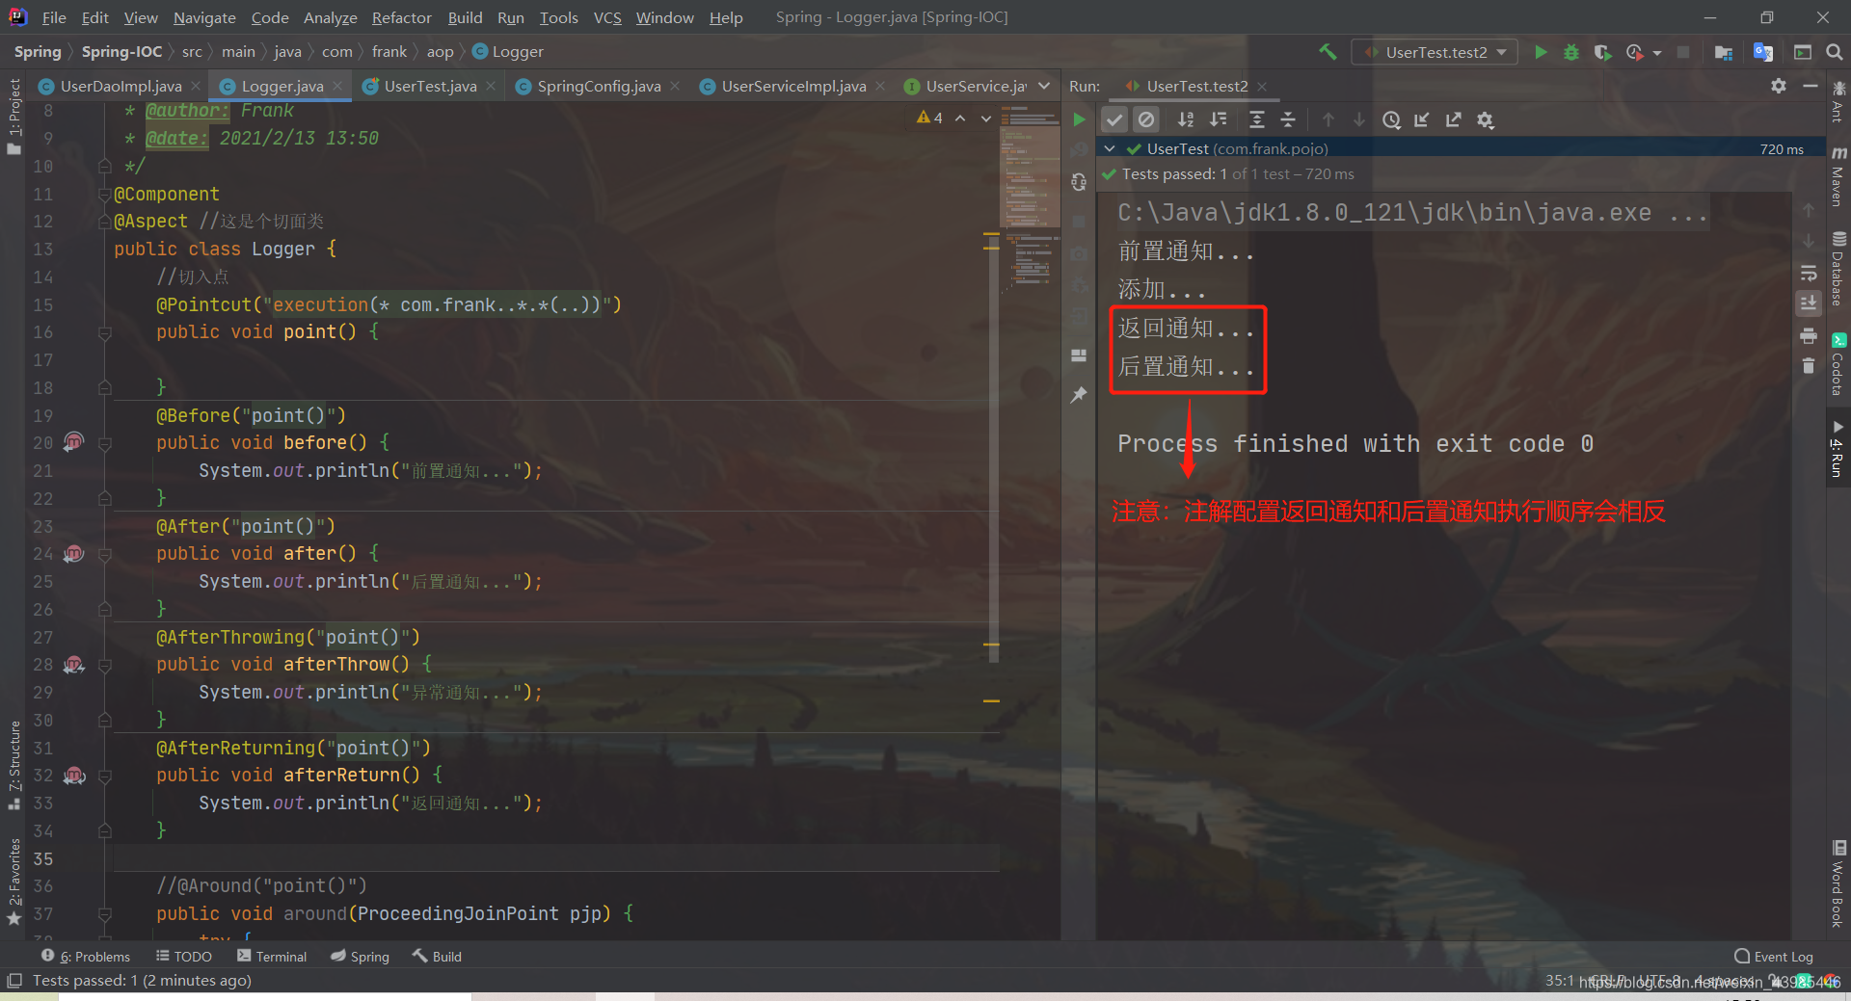Open the Refactor menu
Image resolution: width=1851 pixels, height=1001 pixels.
tap(401, 17)
